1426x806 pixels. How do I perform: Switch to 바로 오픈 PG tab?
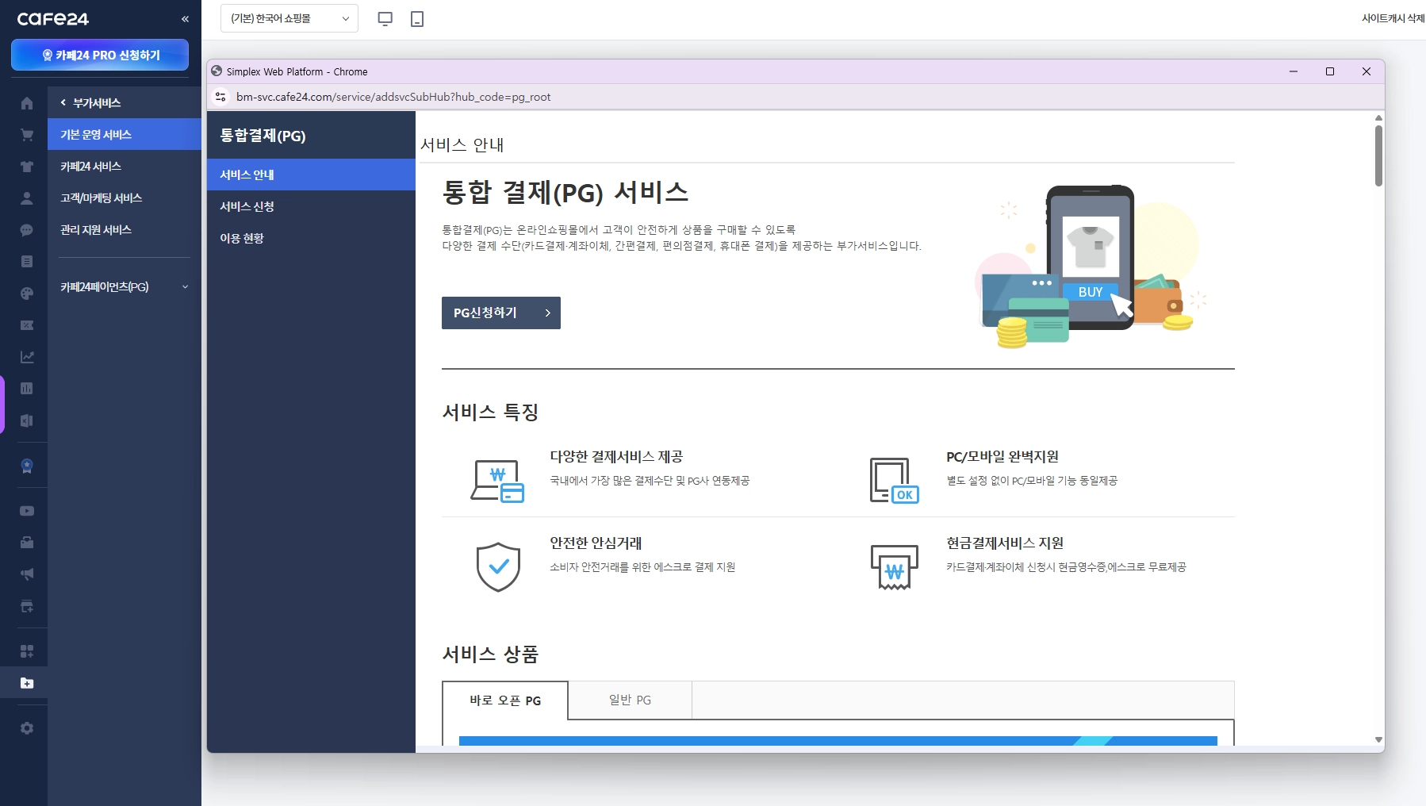tap(505, 700)
